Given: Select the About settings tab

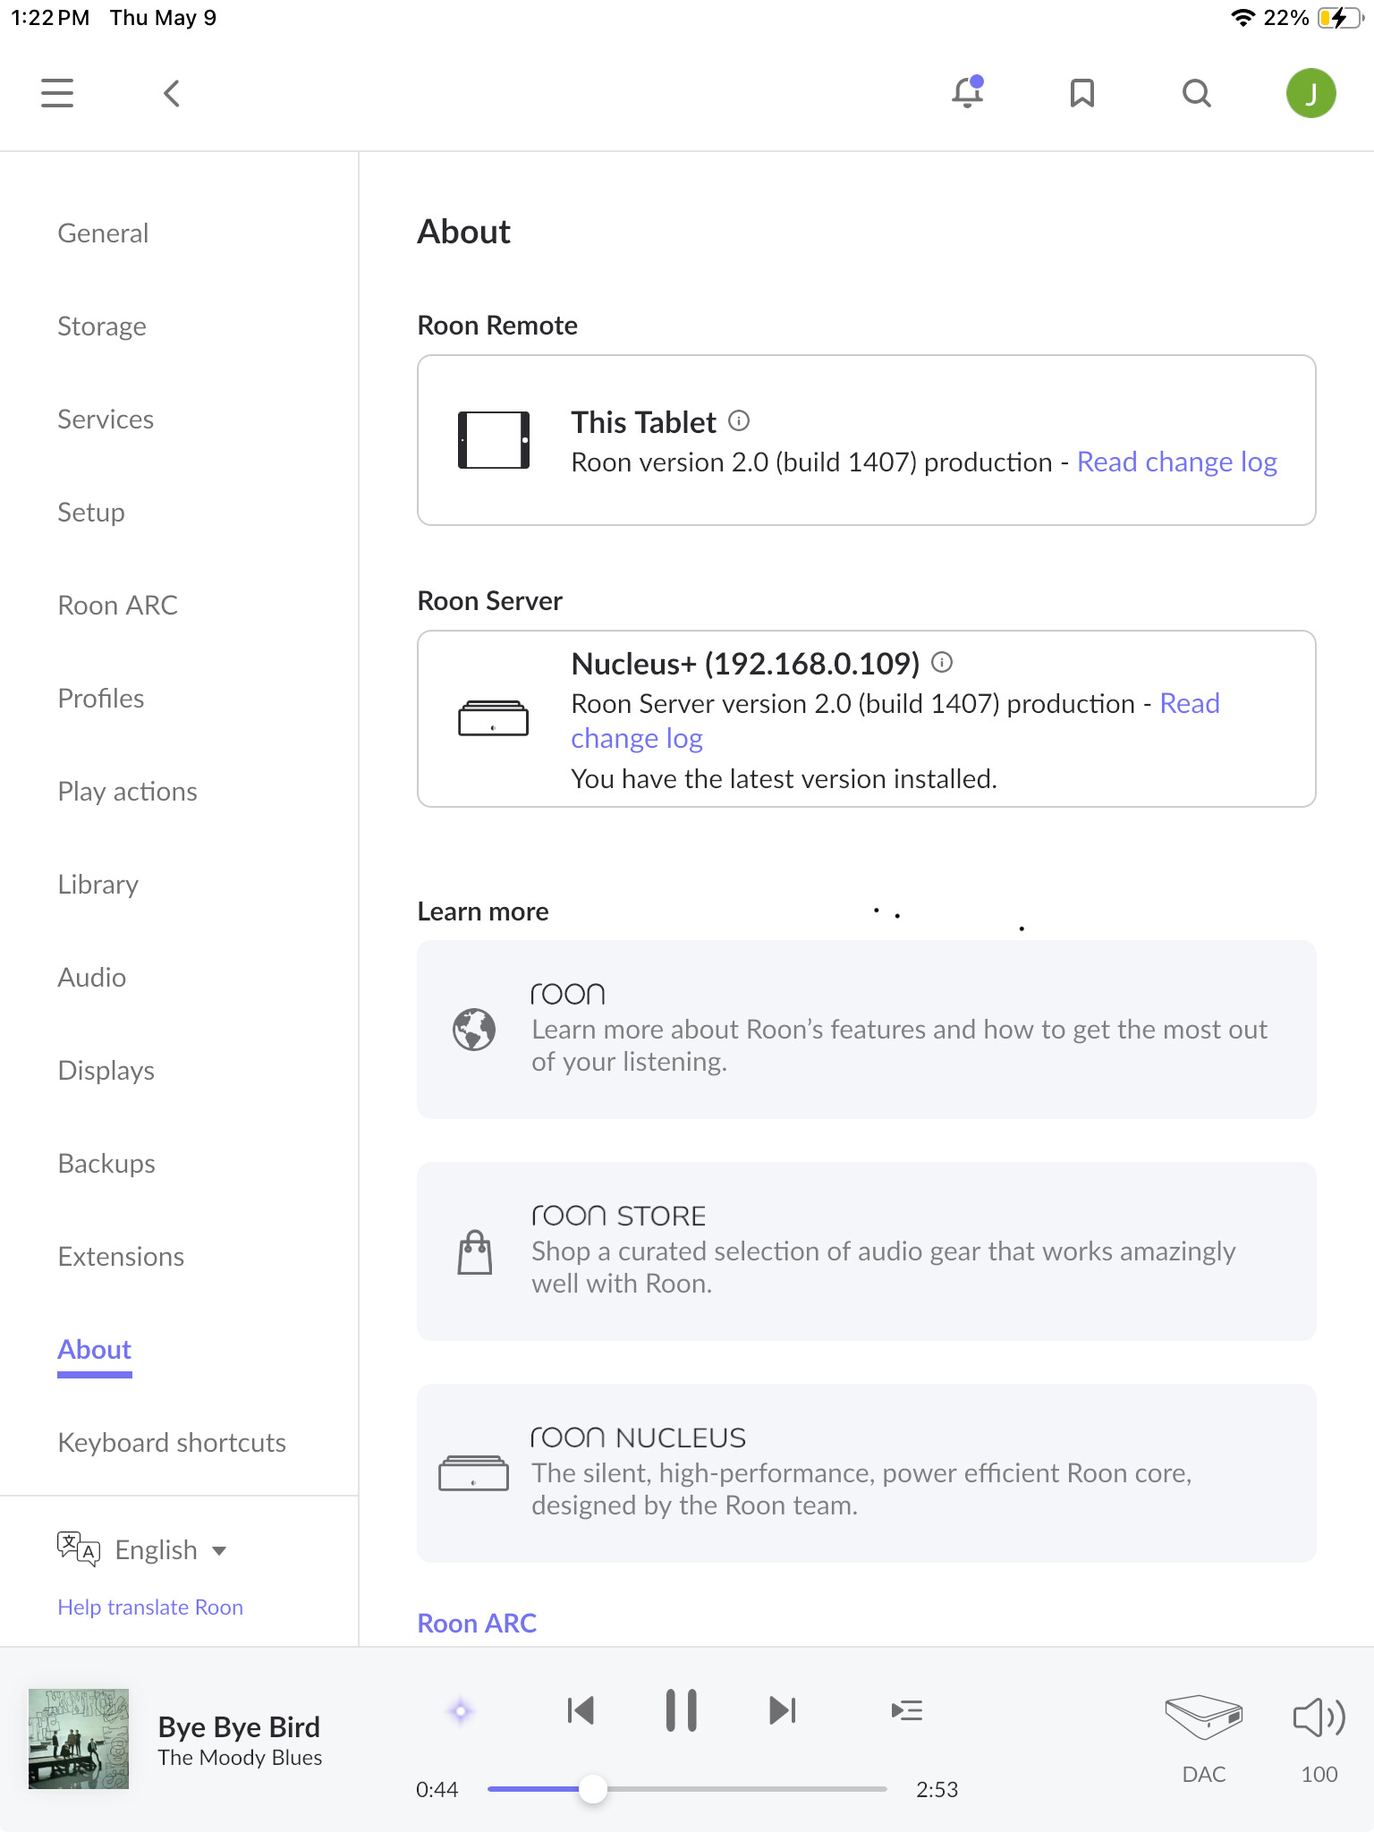Looking at the screenshot, I should (95, 1349).
